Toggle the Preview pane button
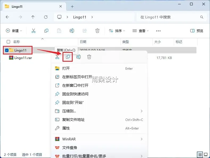Viewport: 210px width, 158px height. click(x=197, y=31)
